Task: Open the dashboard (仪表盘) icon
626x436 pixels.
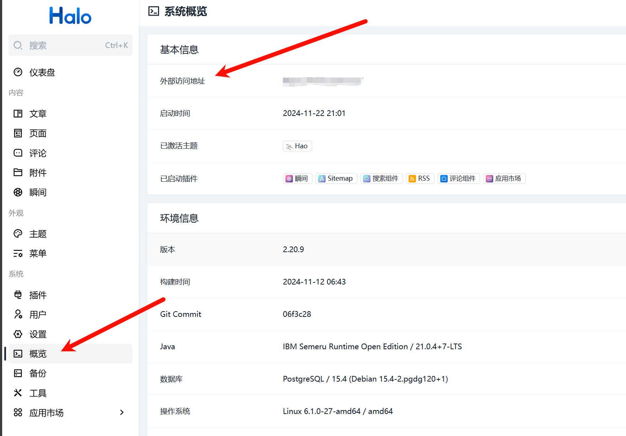Action: [18, 72]
